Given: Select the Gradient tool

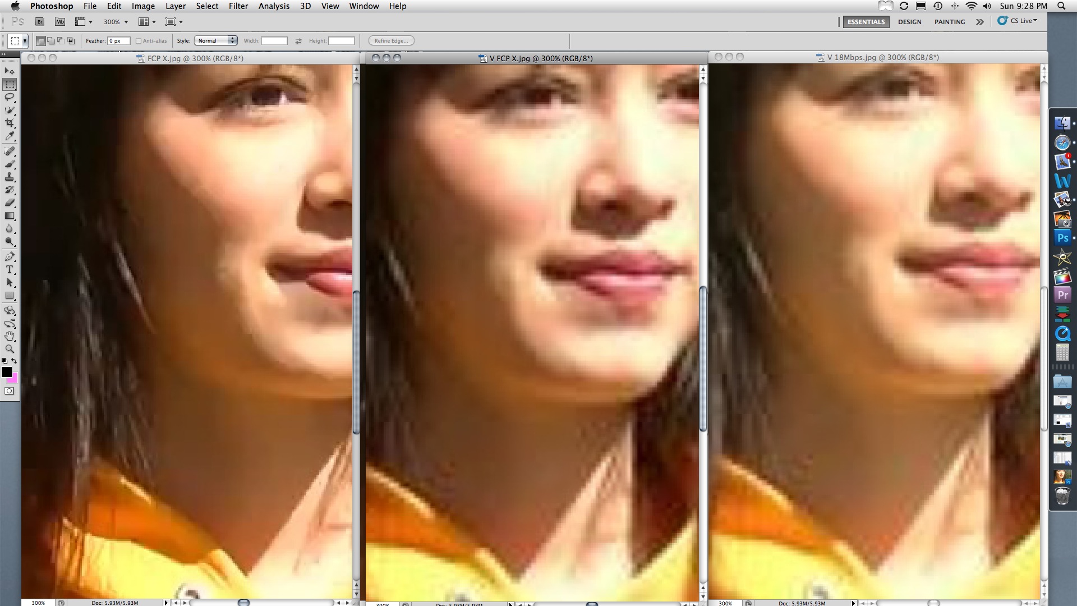Looking at the screenshot, I should (x=10, y=216).
